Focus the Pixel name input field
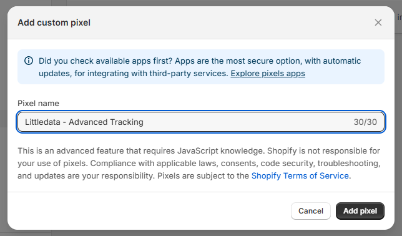 [x=201, y=122]
